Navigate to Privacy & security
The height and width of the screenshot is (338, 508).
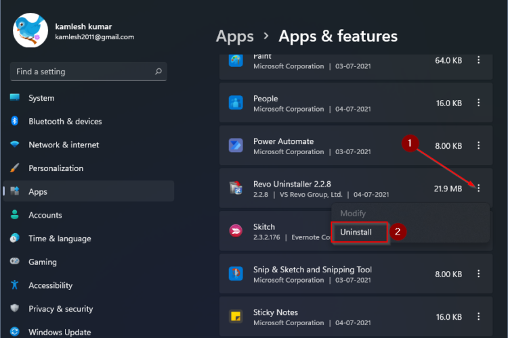(x=60, y=309)
